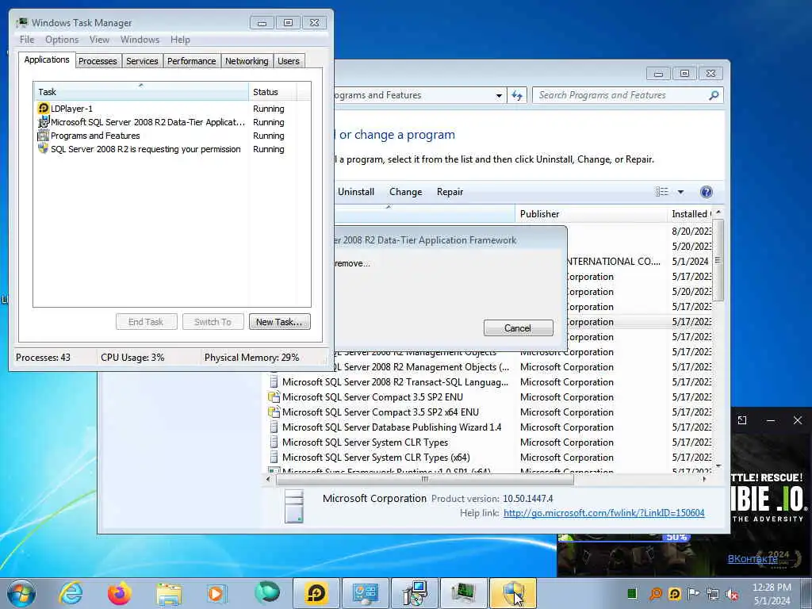Click the green globe app taskbar icon

click(266, 593)
